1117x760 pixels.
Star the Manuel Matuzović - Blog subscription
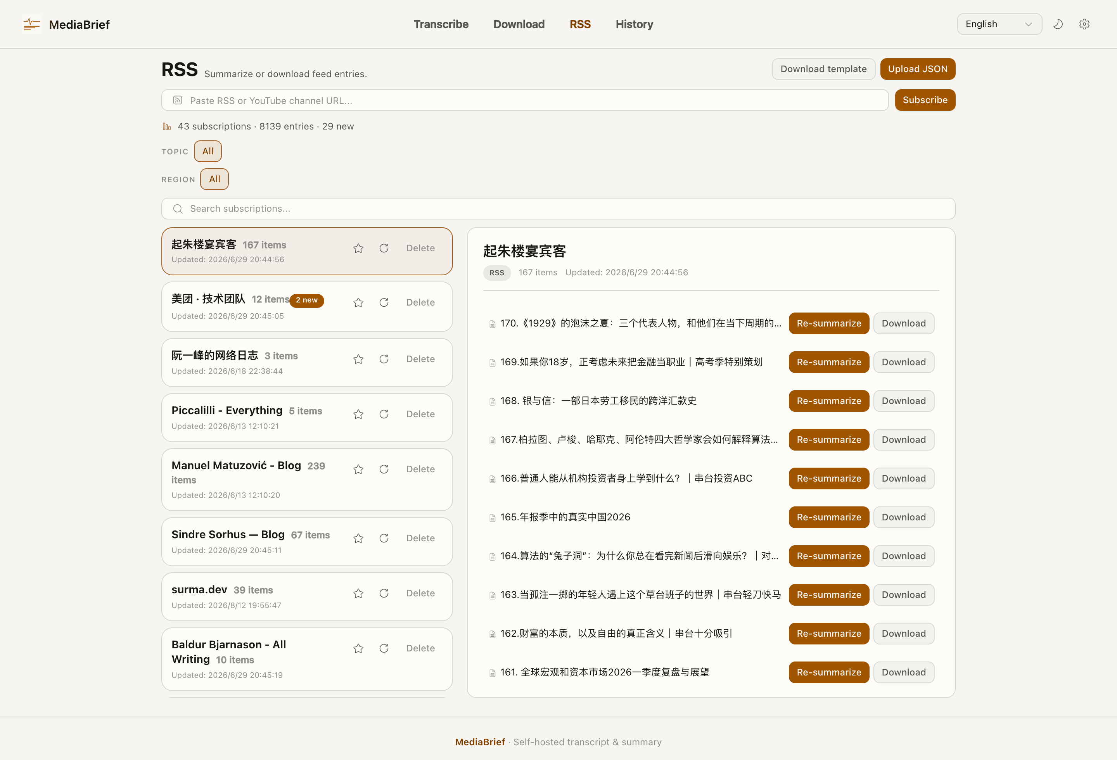(358, 469)
